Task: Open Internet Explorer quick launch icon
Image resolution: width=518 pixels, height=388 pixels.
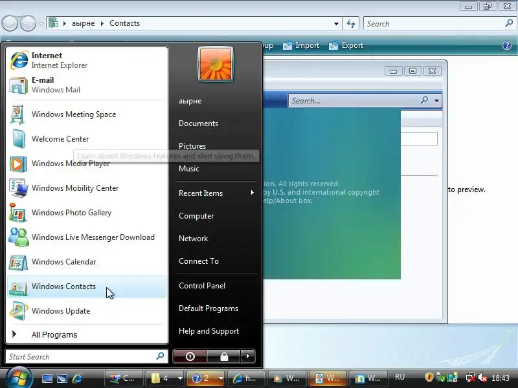Action: (x=77, y=378)
